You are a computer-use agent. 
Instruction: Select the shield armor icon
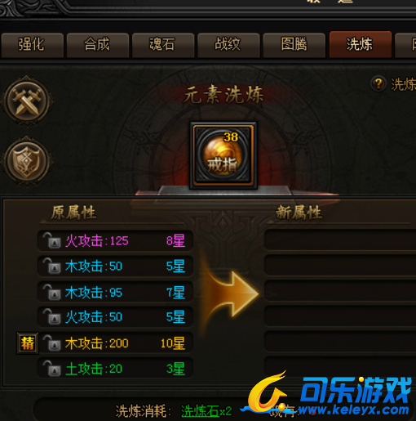click(27, 161)
